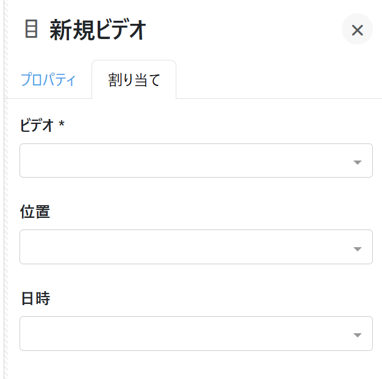382x379 pixels.
Task: Switch to the プロパティ tab
Action: pyautogui.click(x=48, y=80)
